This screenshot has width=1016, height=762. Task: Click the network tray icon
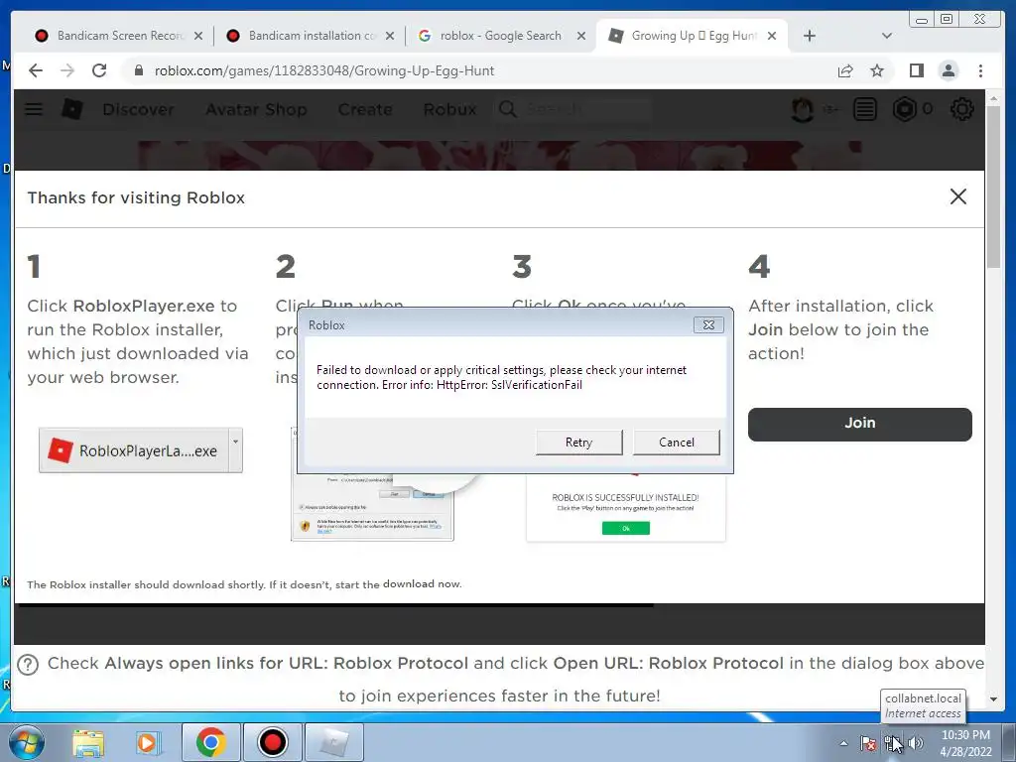point(892,743)
